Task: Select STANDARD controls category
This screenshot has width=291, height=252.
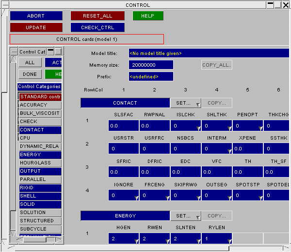Action: (x=40, y=97)
